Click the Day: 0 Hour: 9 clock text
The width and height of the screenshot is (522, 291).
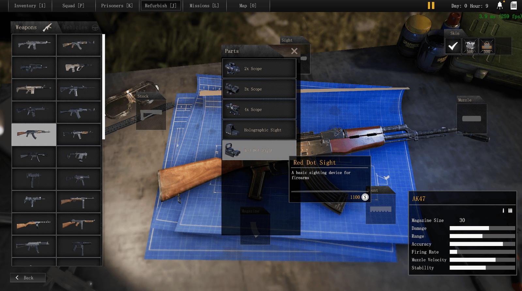click(470, 6)
